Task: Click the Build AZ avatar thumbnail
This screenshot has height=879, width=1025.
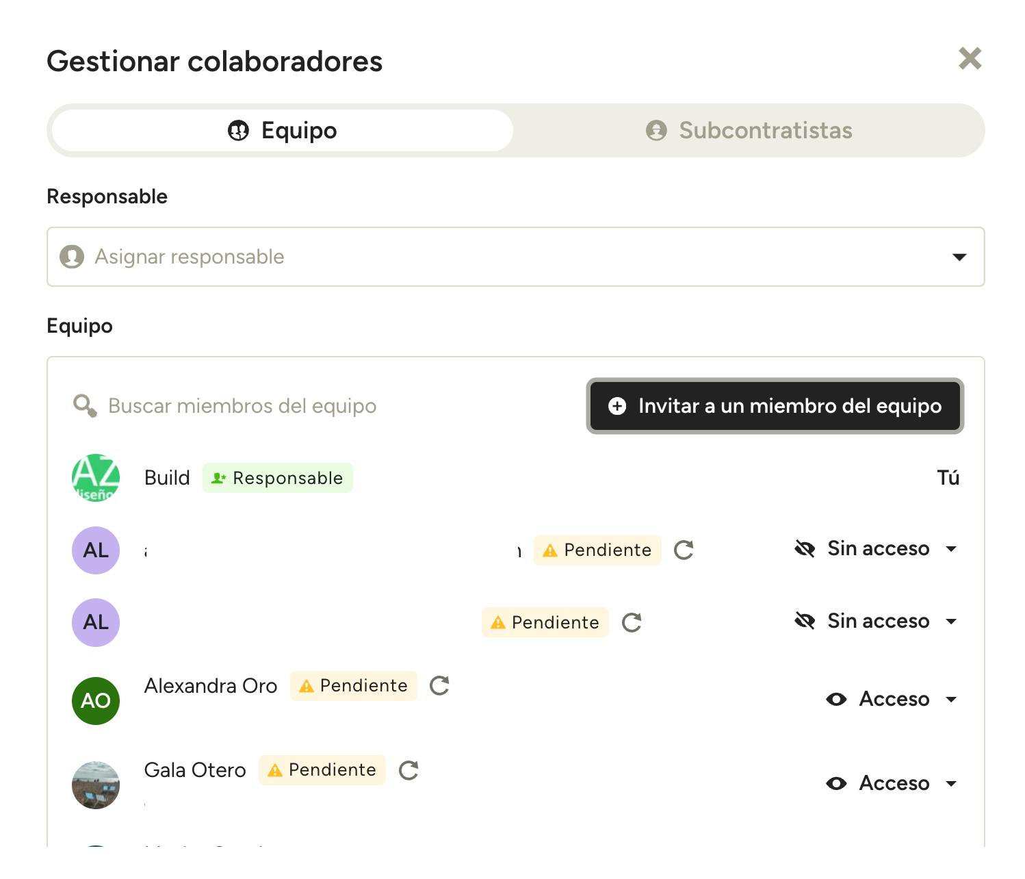Action: [x=96, y=478]
